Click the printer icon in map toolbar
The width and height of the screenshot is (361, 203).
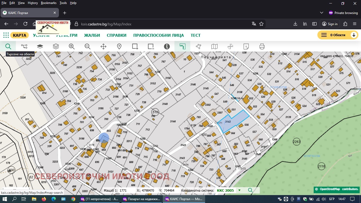[x=262, y=47]
